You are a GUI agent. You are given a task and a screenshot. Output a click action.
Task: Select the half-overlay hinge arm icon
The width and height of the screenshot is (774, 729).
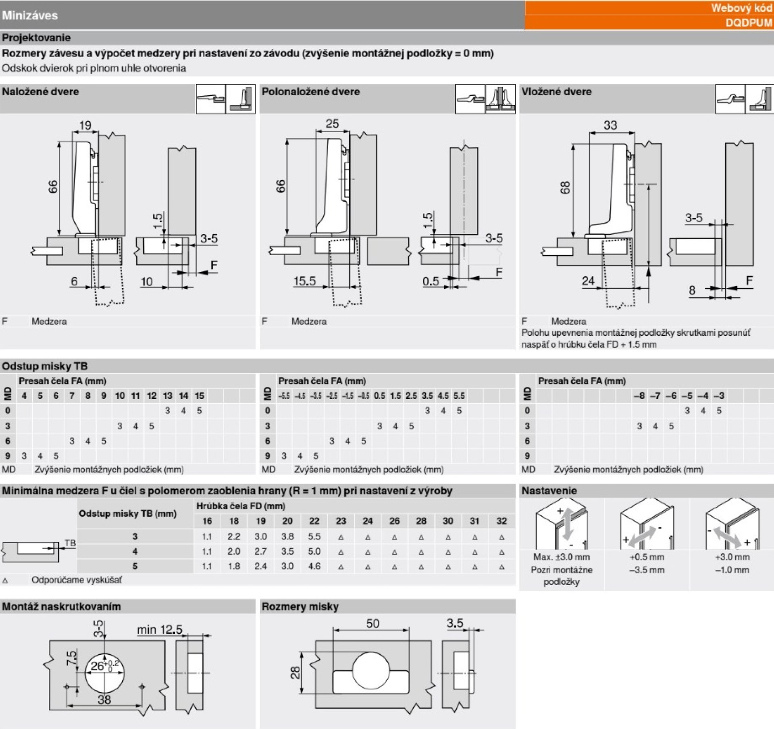(470, 99)
